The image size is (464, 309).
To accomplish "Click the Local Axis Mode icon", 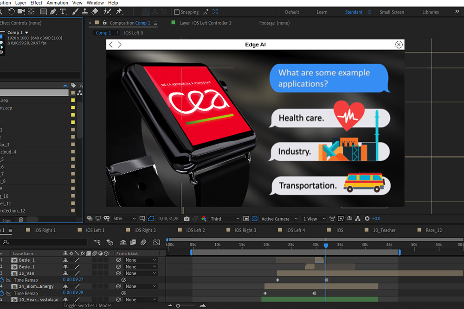I will [145, 12].
